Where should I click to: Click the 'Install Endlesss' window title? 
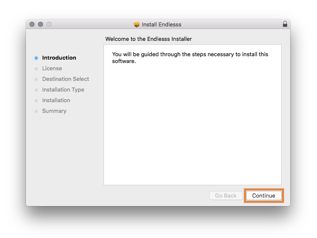[161, 24]
